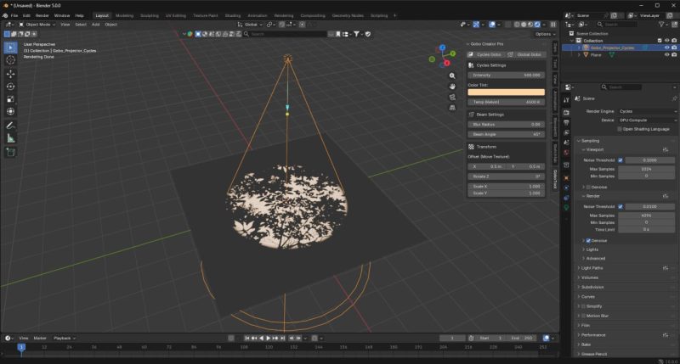Image resolution: width=680 pixels, height=364 pixels.
Task: Open the Render Engine dropdown
Action: [x=647, y=110]
